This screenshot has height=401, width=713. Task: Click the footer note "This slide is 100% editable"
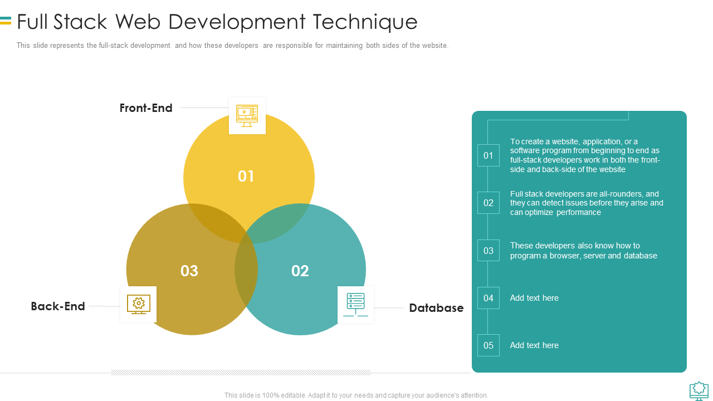[x=356, y=395]
